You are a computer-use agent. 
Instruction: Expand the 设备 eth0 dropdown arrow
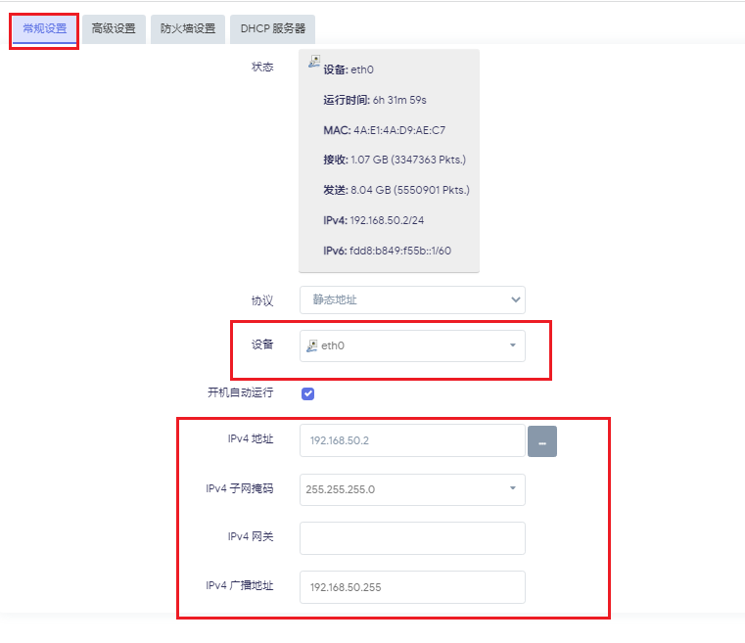point(513,345)
